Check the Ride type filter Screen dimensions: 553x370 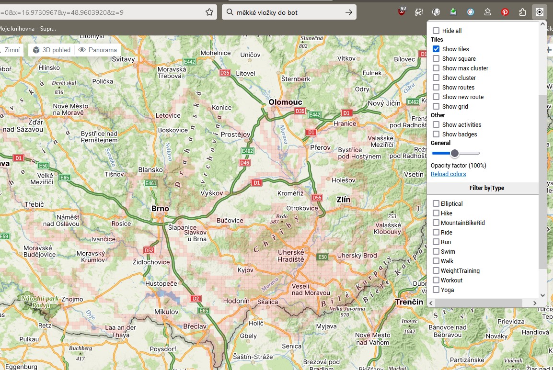(x=436, y=232)
